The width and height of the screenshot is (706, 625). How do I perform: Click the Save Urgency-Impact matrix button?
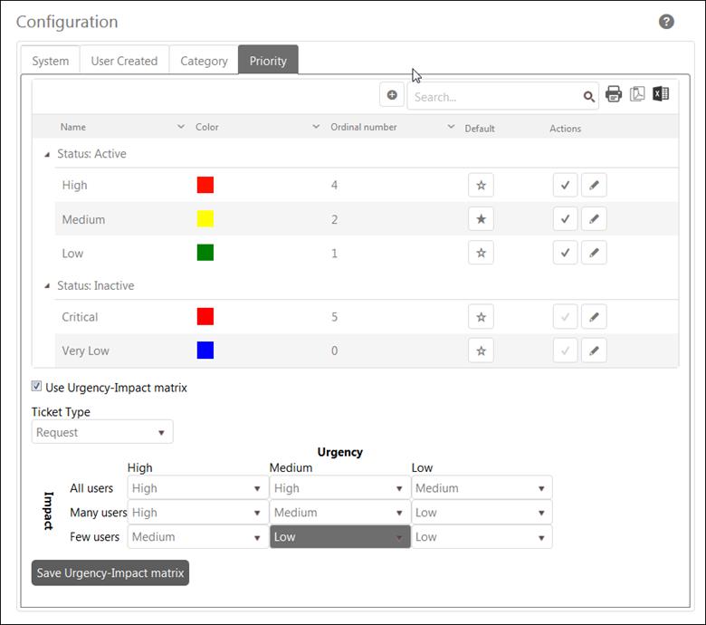click(110, 572)
